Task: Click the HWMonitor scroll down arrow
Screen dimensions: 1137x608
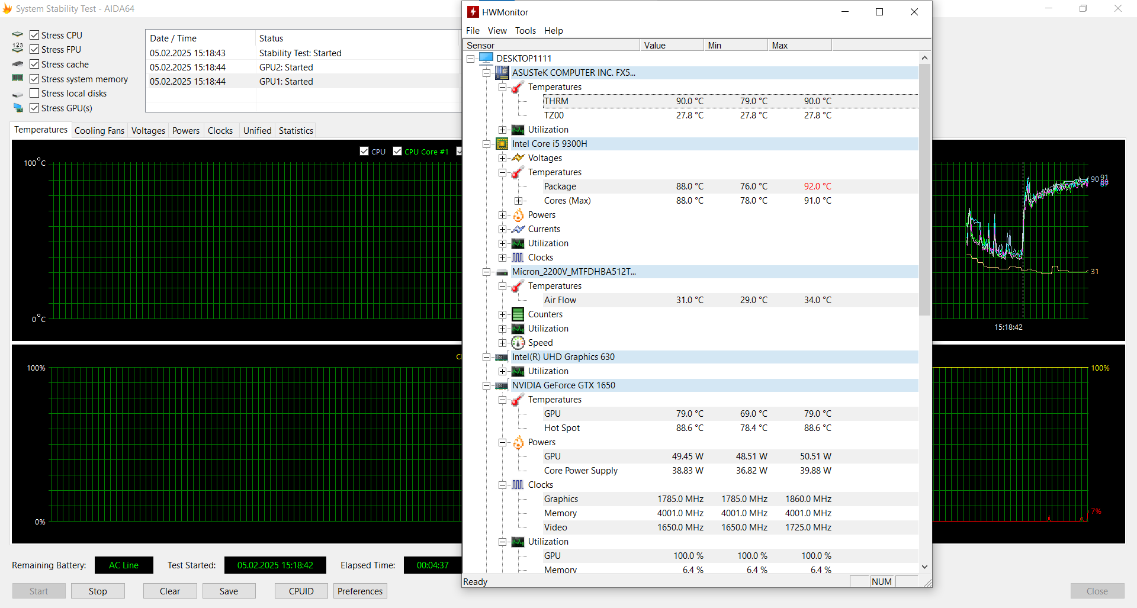Action: point(924,567)
